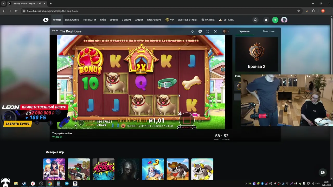This screenshot has width=333, height=187.
Task: Open new browser tab
Action: [x=50, y=4]
